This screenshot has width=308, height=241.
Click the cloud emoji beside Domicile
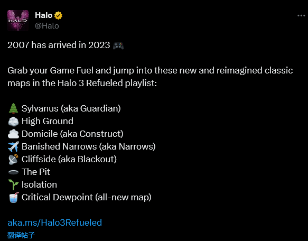coord(13,134)
